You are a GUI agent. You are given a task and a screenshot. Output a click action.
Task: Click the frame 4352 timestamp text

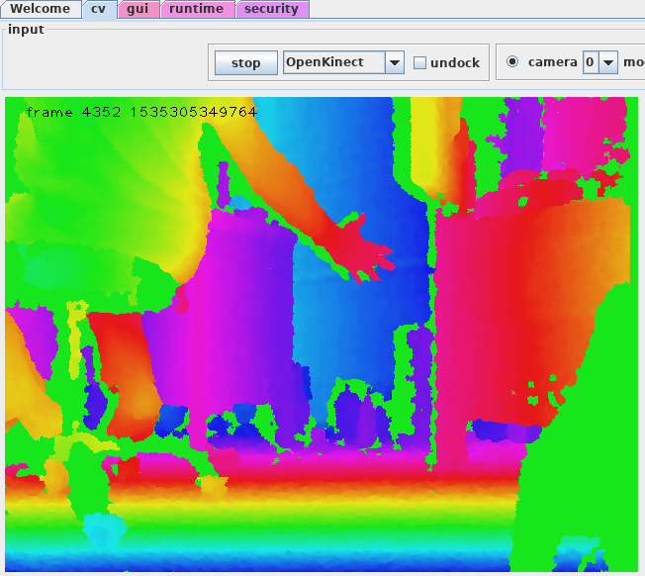(141, 112)
